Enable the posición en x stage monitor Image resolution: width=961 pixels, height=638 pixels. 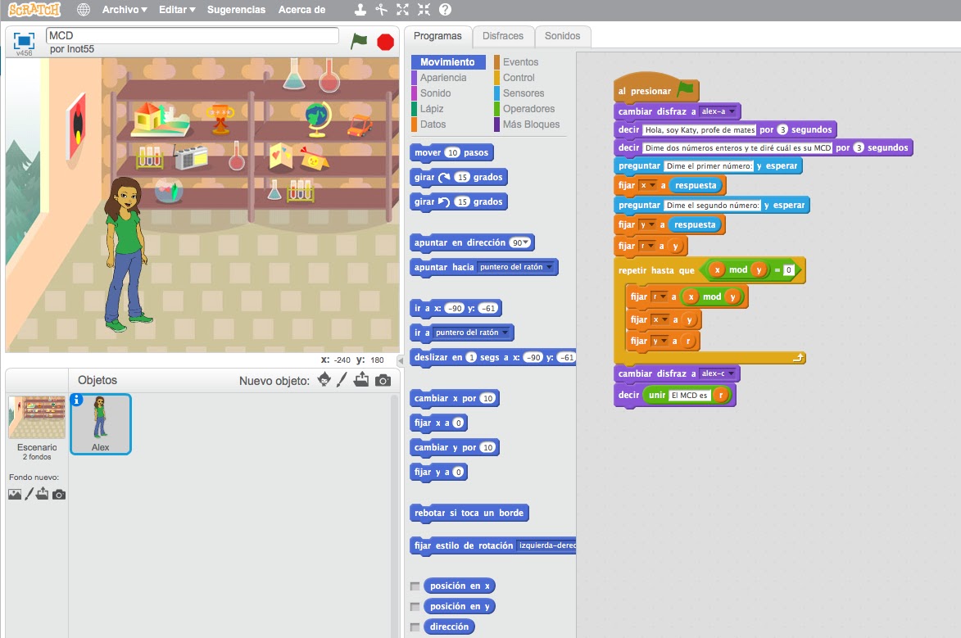pos(415,586)
